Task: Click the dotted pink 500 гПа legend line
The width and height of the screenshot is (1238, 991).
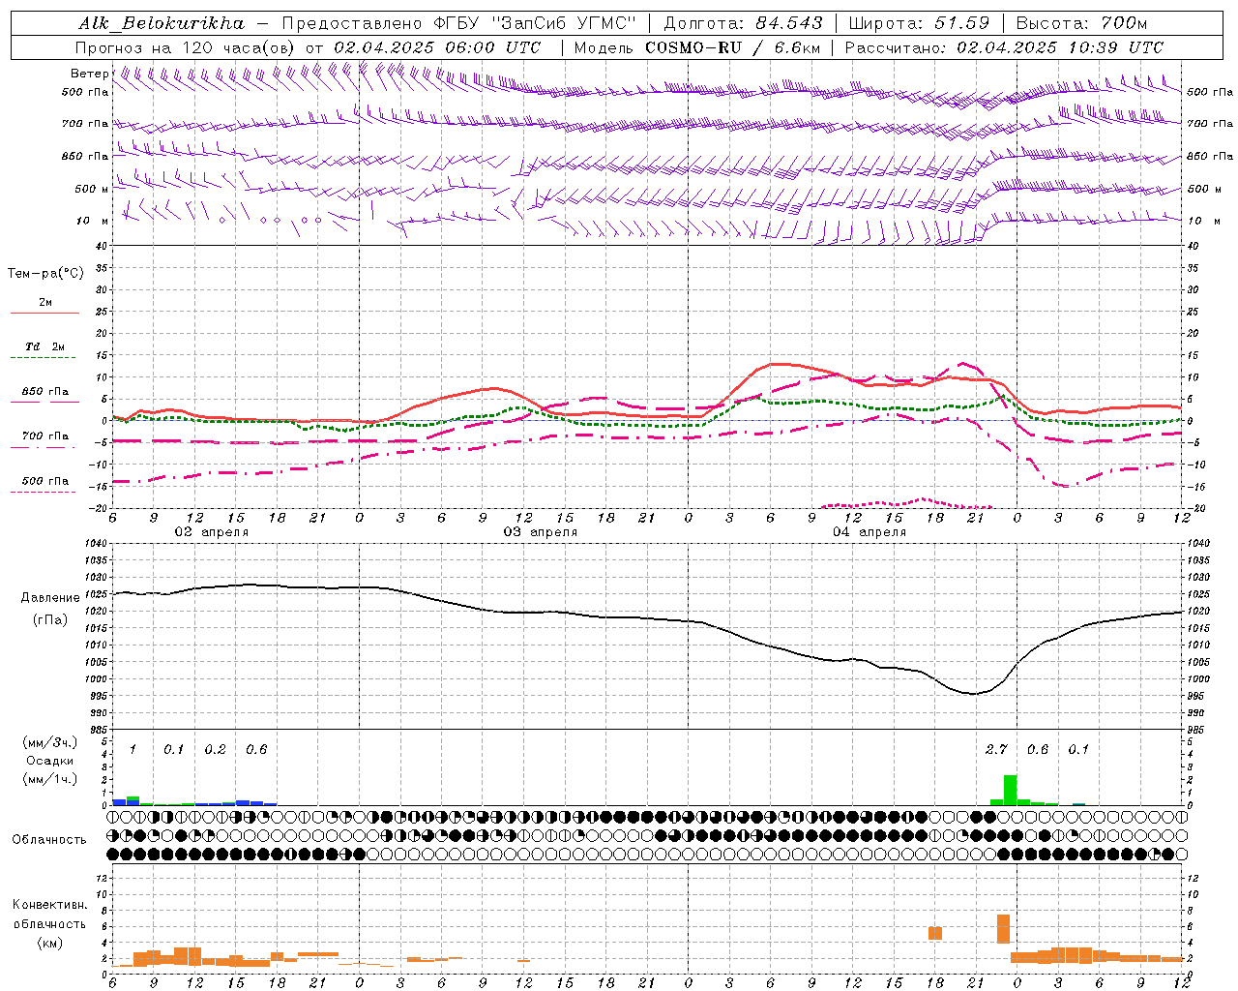Action: click(x=44, y=492)
